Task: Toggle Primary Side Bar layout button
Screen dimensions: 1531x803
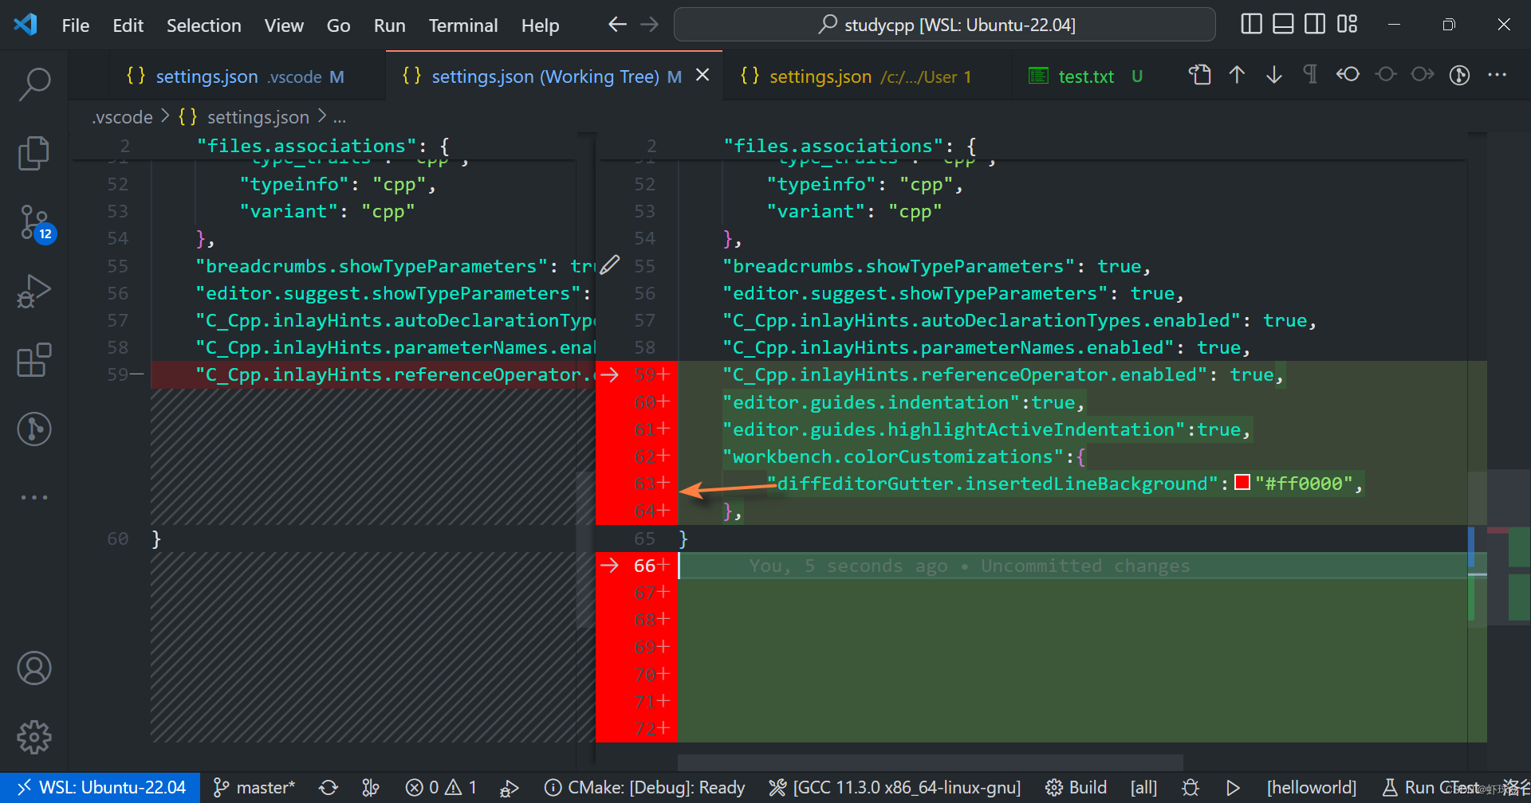Action: click(1252, 25)
